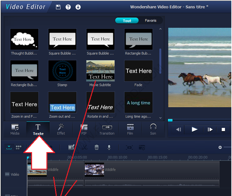Click the Vidéo track label
232x196 pixels.
tap(12, 174)
